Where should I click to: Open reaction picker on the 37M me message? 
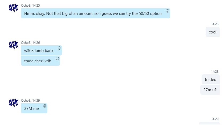45,106
